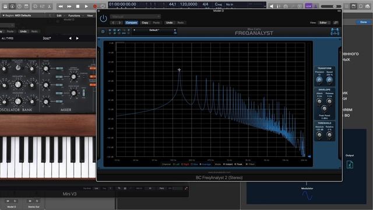Image resolution: width=373 pixels, height=210 pixels.
Task: Open the View menu in Model D
Action: (90, 16)
